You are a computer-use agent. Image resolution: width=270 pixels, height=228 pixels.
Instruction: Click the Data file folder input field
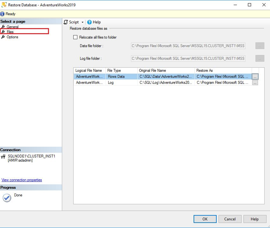click(x=188, y=46)
